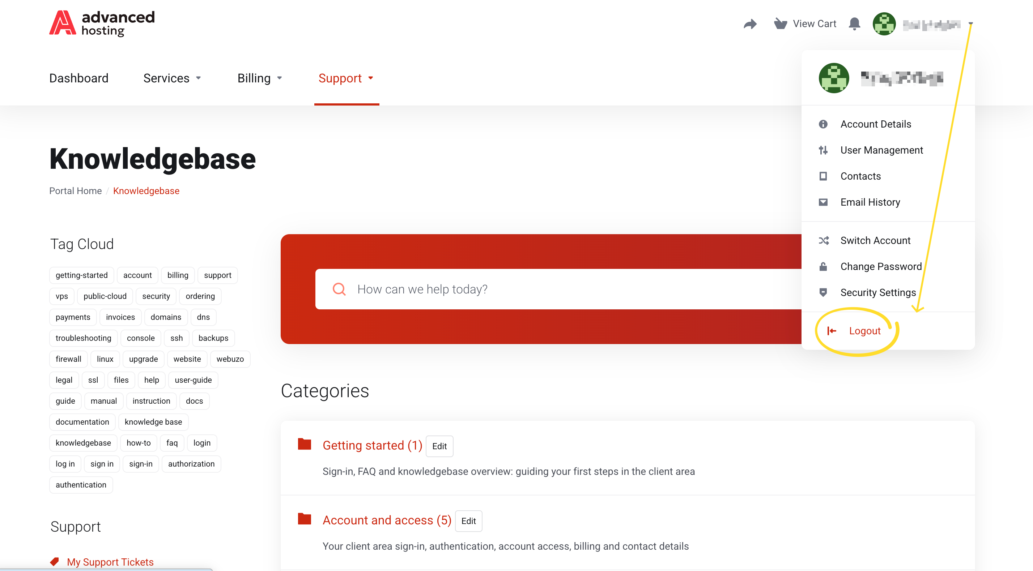The height and width of the screenshot is (571, 1033).
Task: Open the My Support Tickets link
Action: (x=110, y=562)
